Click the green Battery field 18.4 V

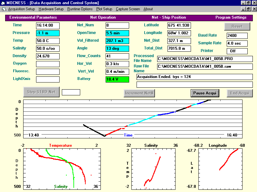click(117, 79)
